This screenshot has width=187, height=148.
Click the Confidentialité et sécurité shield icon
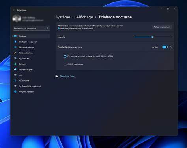15,86
